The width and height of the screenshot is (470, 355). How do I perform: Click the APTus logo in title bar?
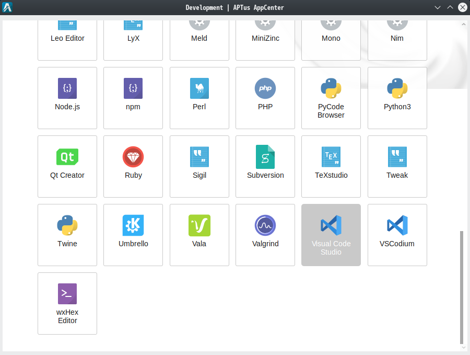coord(7,7)
